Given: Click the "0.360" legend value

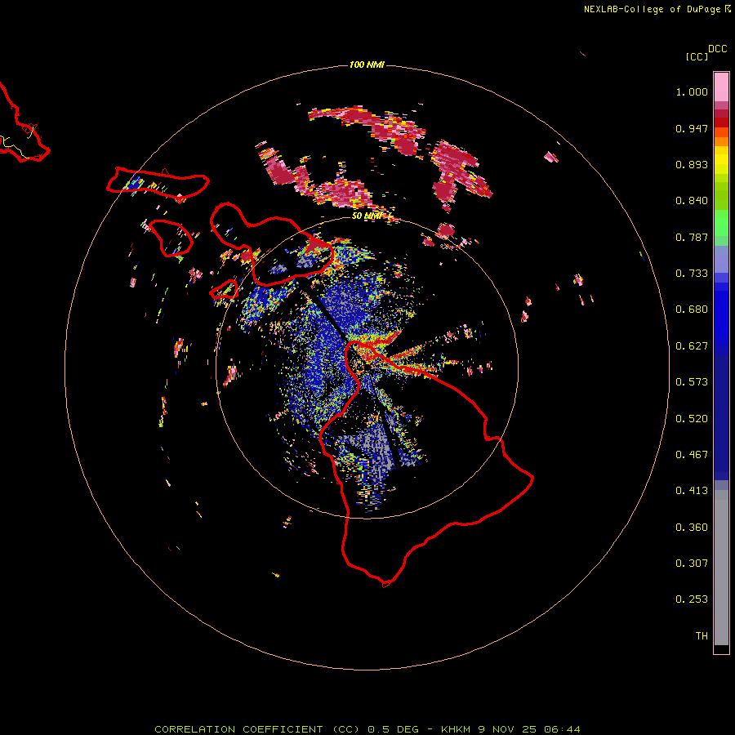Looking at the screenshot, I should pos(692,528).
